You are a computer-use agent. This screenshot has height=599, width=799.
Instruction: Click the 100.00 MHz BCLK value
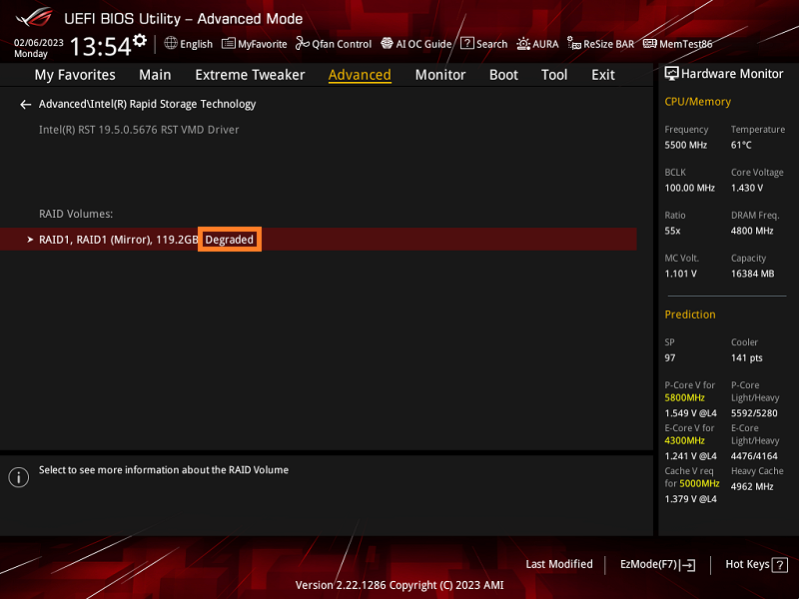pos(689,188)
